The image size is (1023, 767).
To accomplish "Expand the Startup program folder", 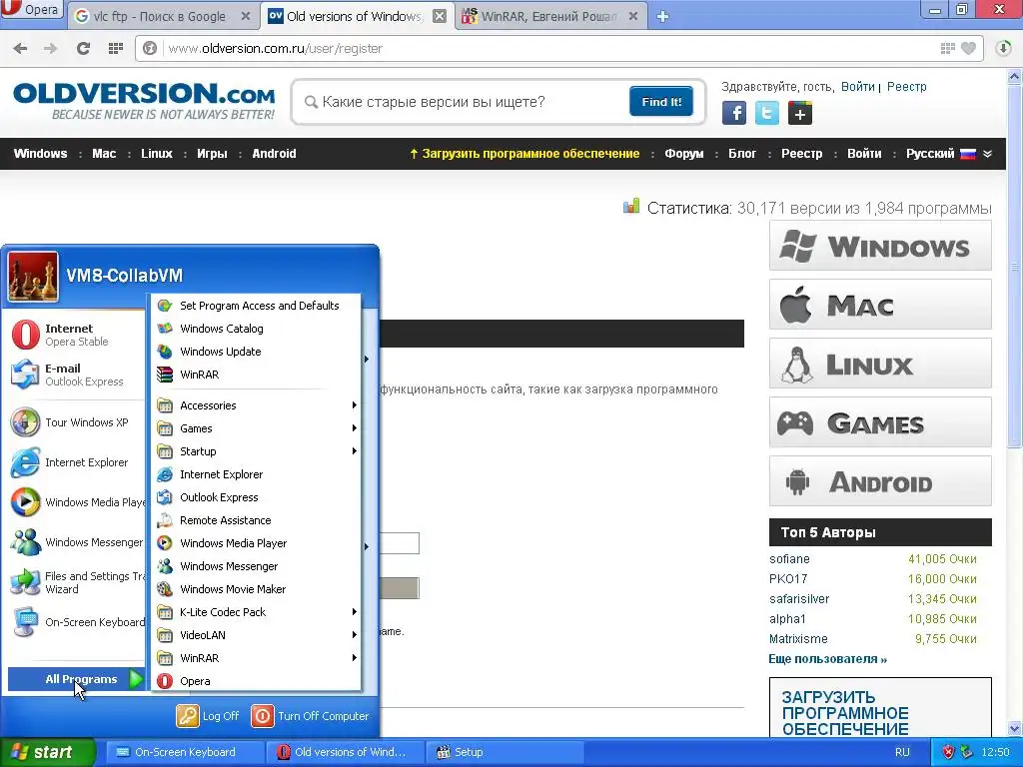I will click(x=257, y=451).
